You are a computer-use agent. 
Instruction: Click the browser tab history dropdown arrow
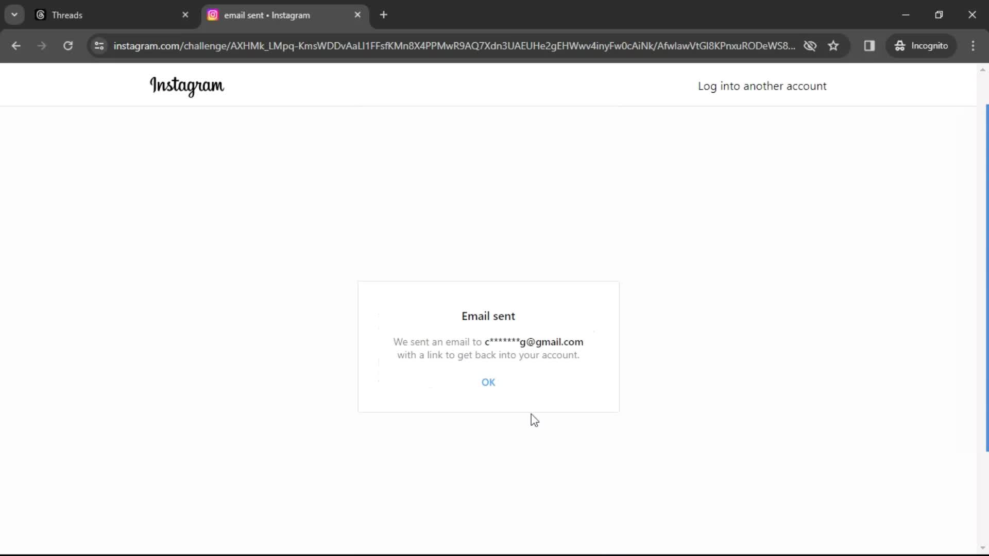[x=14, y=15]
